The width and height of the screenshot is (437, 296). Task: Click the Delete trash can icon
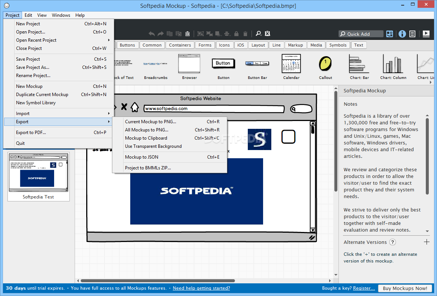[245, 34]
